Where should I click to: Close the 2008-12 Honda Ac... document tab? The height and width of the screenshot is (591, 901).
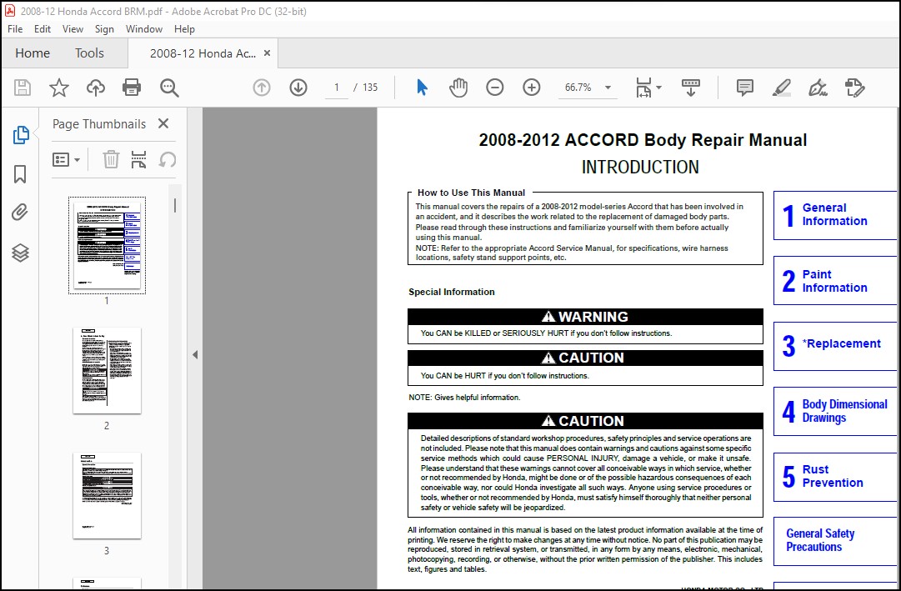click(x=267, y=53)
